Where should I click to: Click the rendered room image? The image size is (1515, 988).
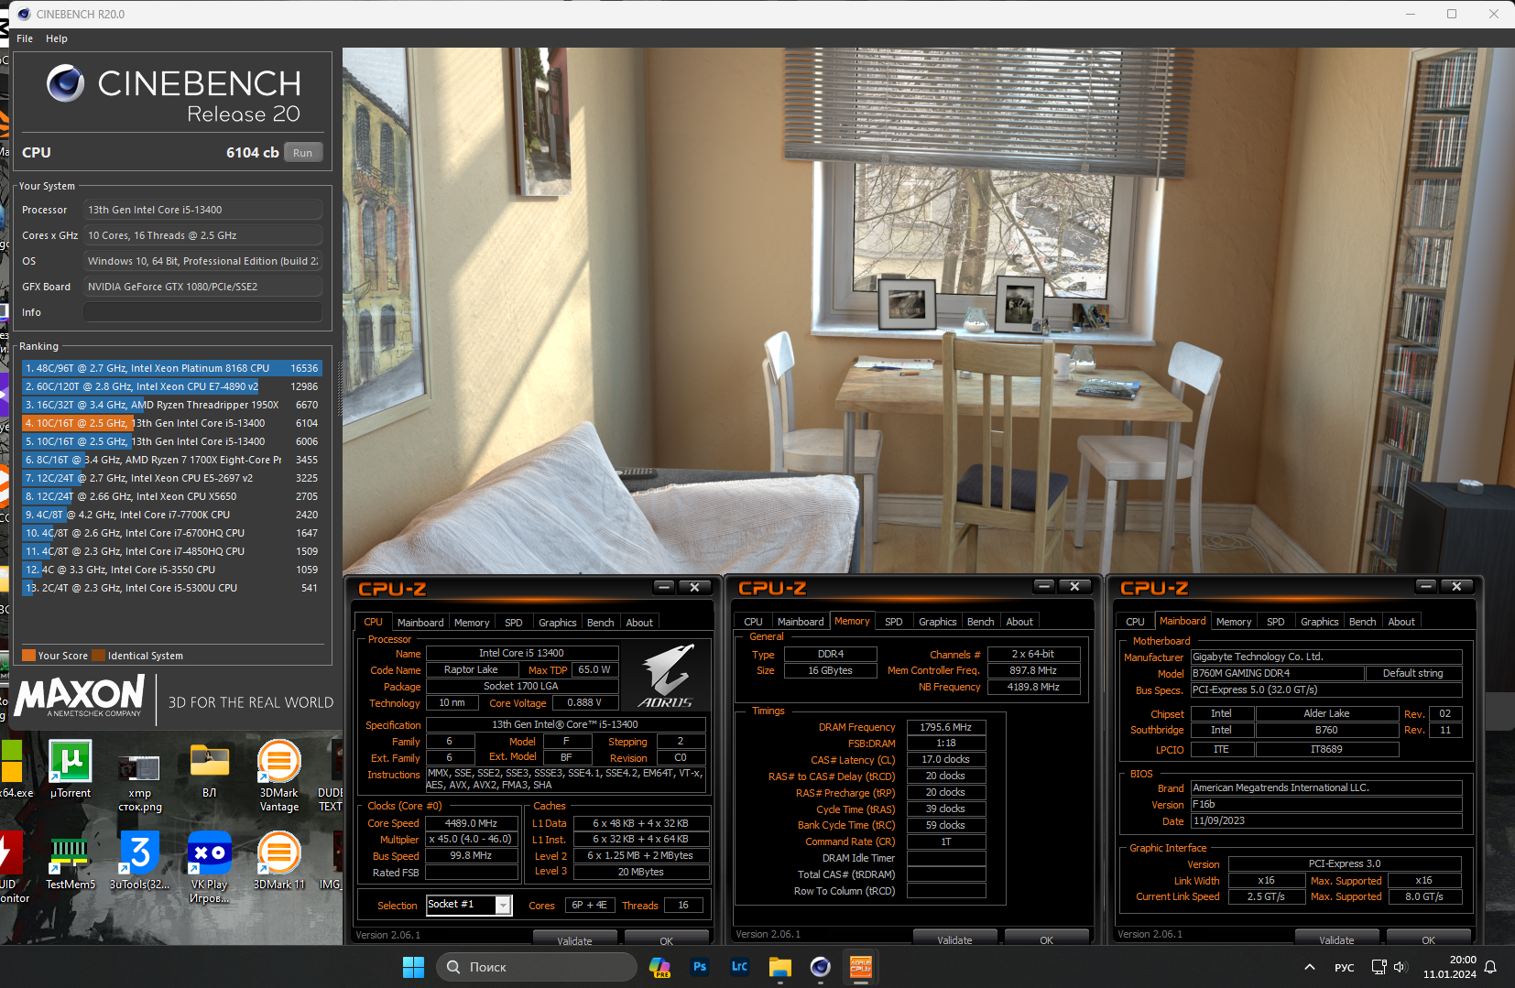[929, 311]
